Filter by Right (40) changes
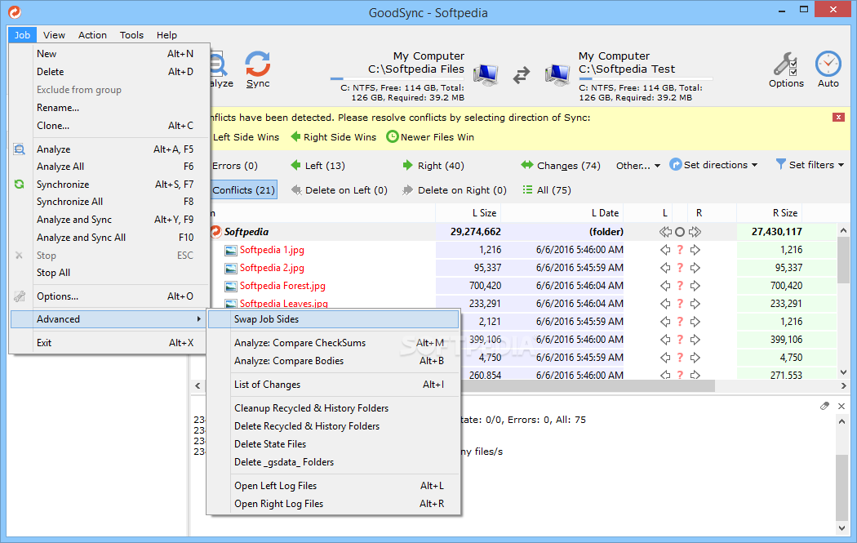 (x=433, y=165)
